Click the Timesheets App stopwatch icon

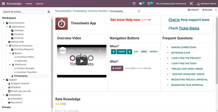point(62,24)
